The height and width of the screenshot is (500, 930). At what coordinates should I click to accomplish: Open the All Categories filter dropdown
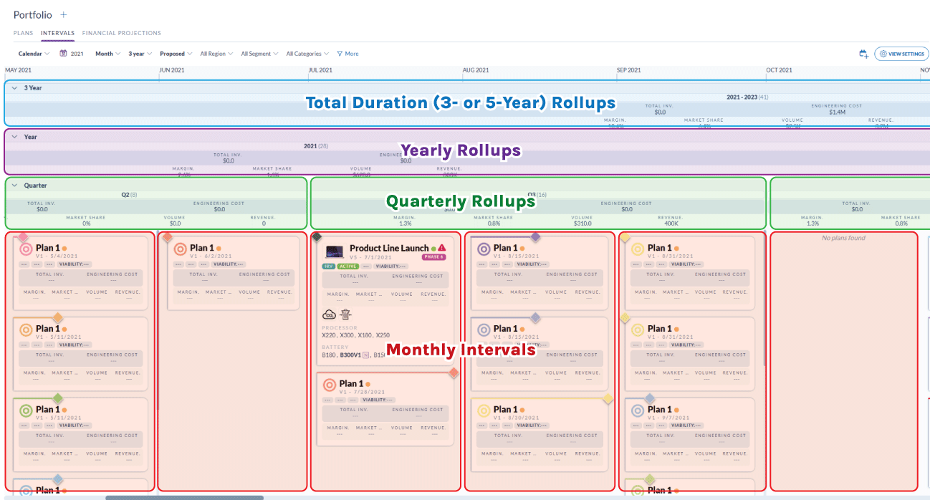click(307, 54)
